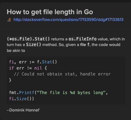Screen dimensions: 131x120
Task: Click the inline Size() method code
Action: point(33,45)
